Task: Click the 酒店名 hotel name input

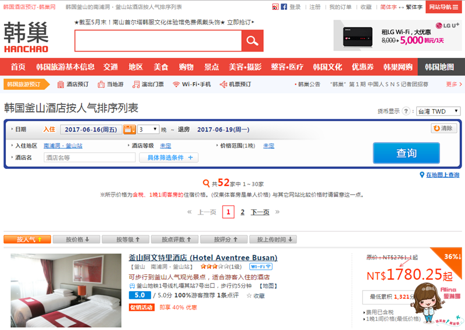Action: [x=90, y=157]
